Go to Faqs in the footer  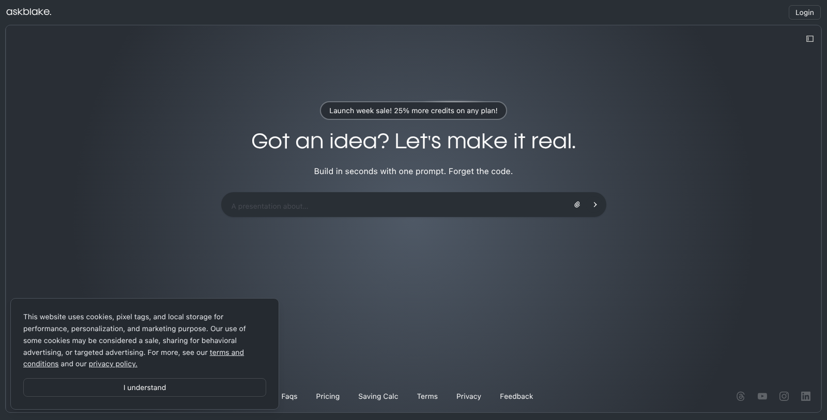(x=289, y=396)
